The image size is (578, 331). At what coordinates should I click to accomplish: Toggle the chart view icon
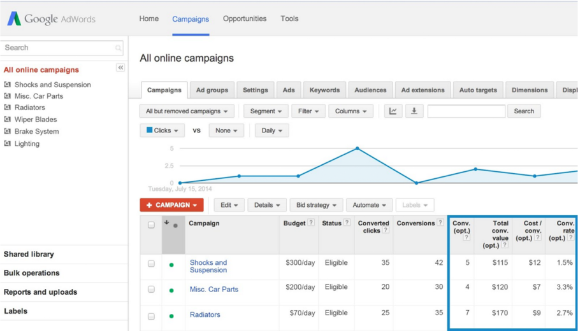pyautogui.click(x=393, y=111)
